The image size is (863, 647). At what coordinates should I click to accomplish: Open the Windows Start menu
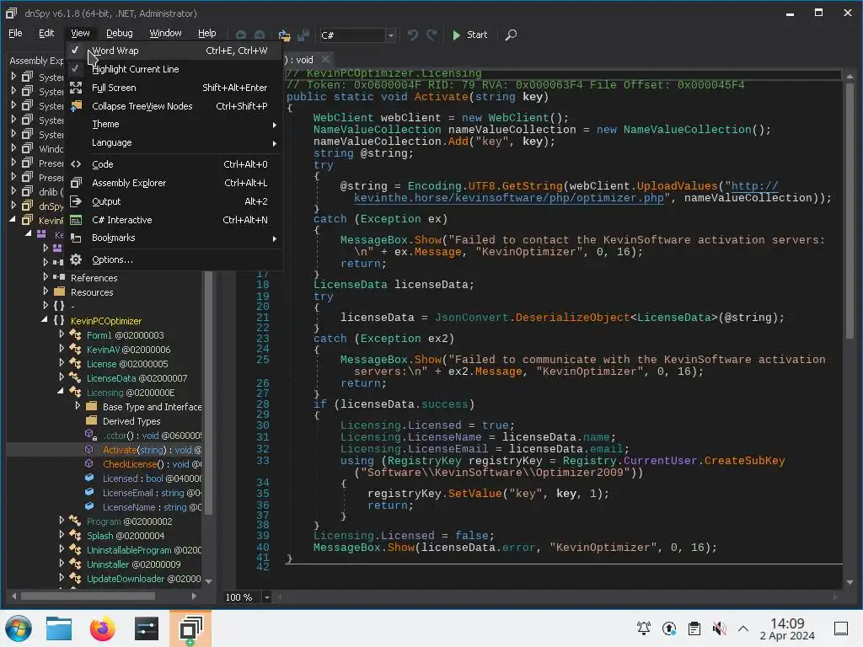[x=19, y=628]
